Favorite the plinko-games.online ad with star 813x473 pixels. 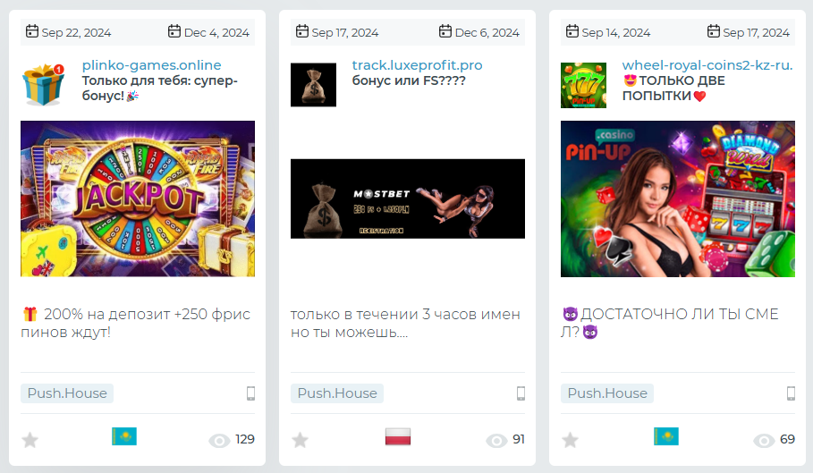(x=30, y=440)
